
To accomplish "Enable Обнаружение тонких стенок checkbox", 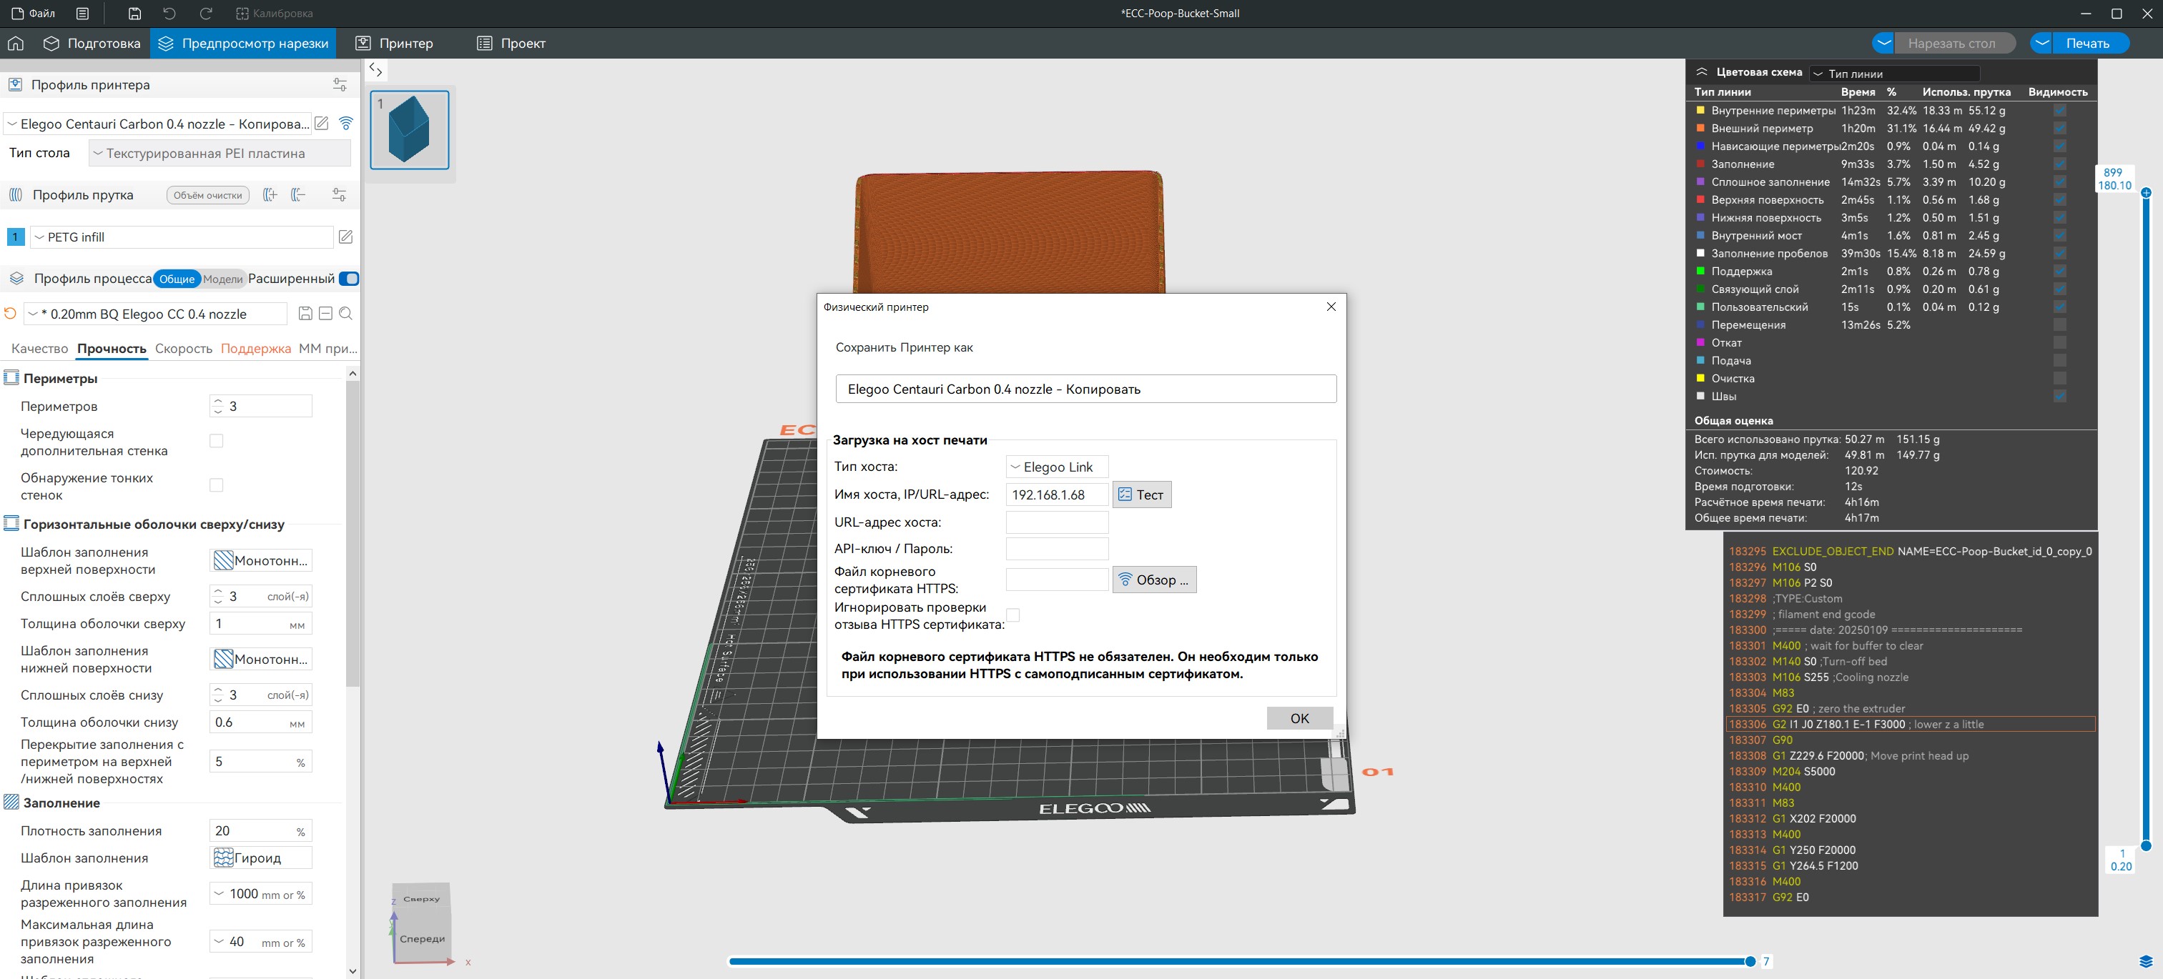I will click(x=217, y=485).
